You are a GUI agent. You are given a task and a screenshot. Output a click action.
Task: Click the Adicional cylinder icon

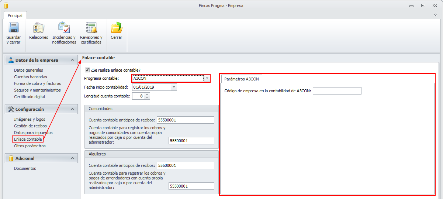pyautogui.click(x=11, y=158)
